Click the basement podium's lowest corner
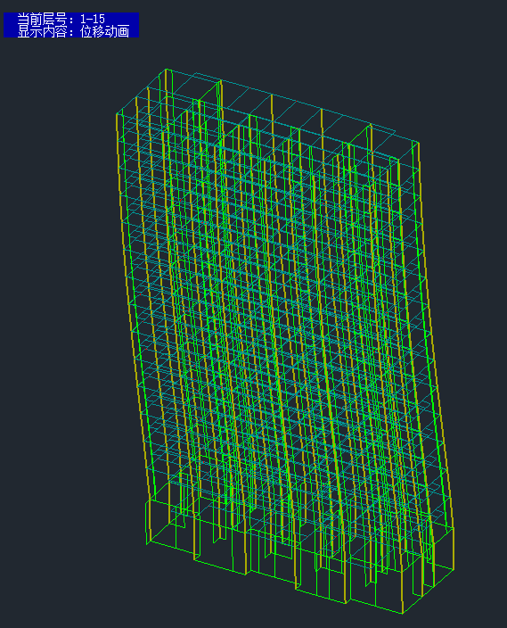The width and height of the screenshot is (507, 628). [403, 613]
